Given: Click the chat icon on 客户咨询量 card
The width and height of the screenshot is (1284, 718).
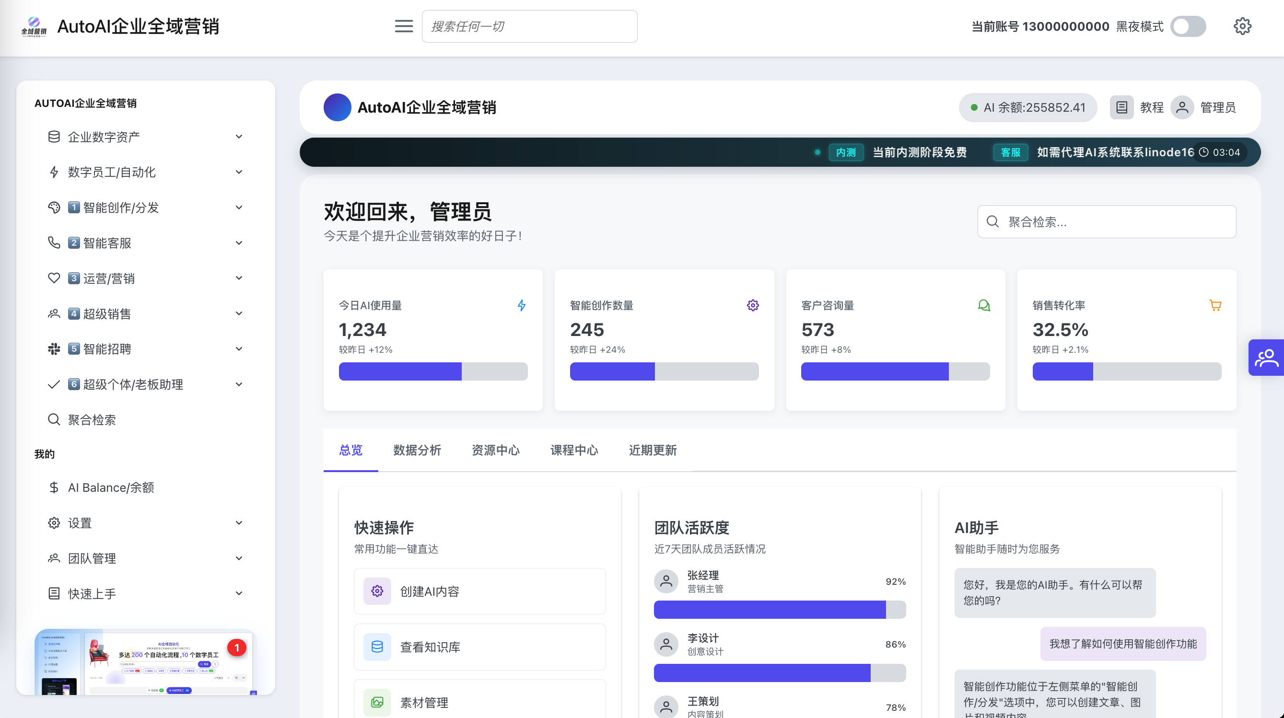Looking at the screenshot, I should pos(984,305).
